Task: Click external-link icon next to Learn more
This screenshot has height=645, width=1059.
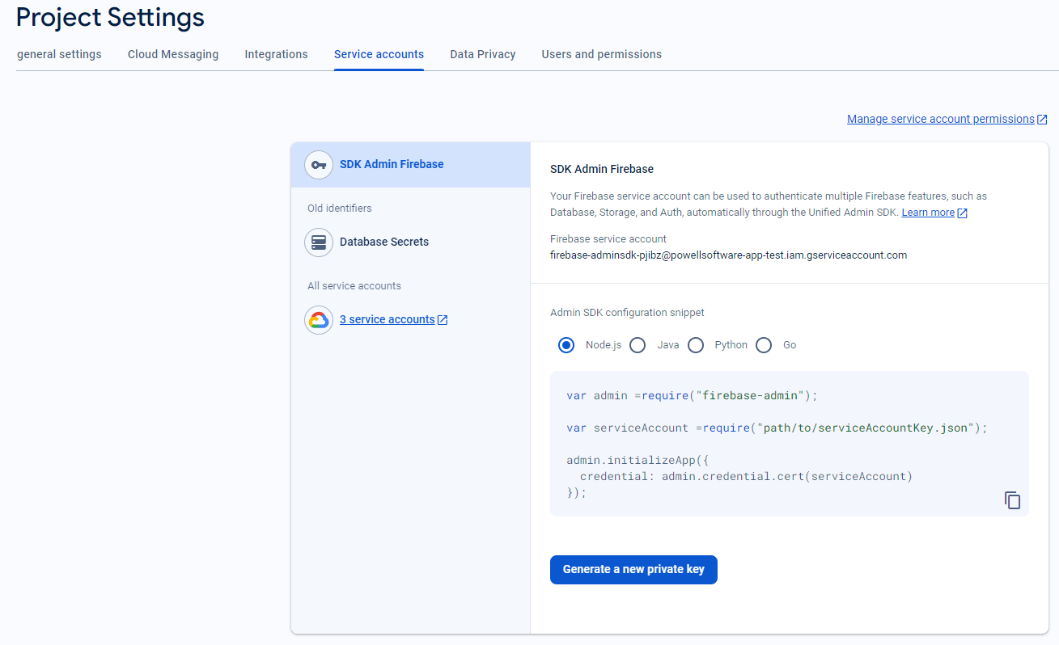Action: 962,213
